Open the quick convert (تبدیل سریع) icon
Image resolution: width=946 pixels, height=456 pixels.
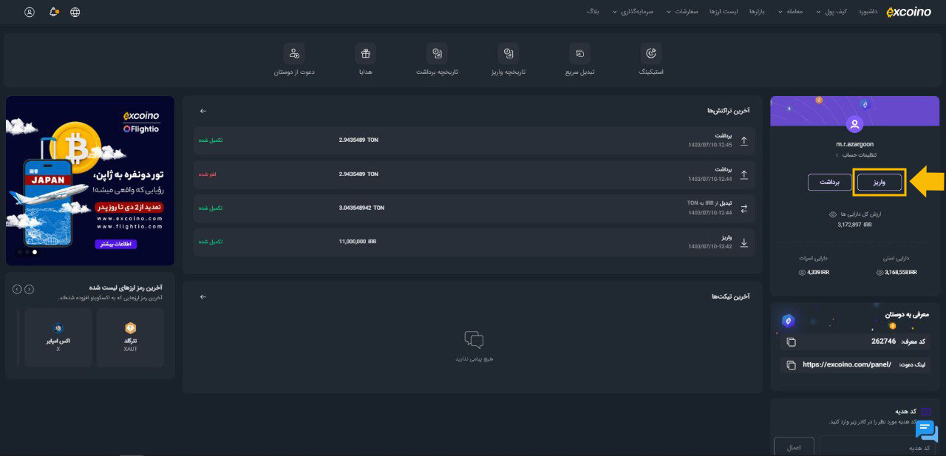click(580, 53)
